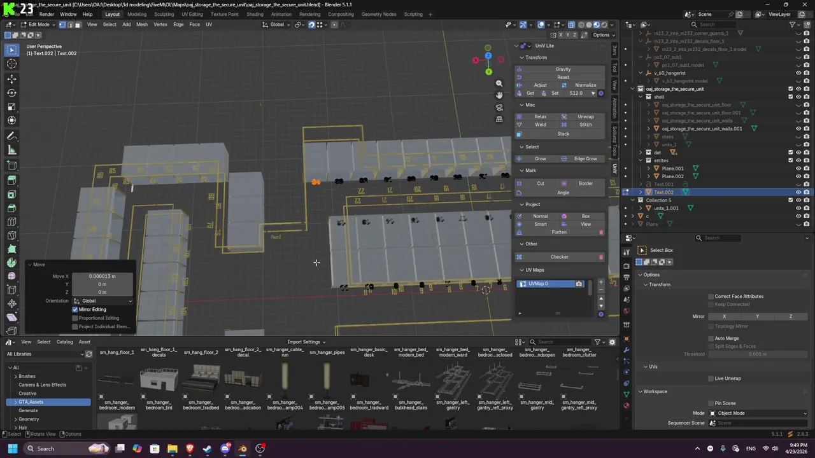
Task: Click the trash icon beside Checker
Action: pyautogui.click(x=601, y=257)
